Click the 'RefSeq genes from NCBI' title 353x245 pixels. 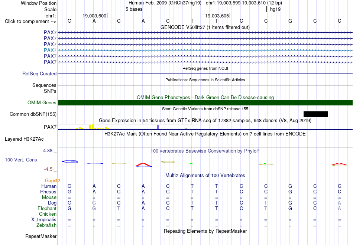click(205, 68)
